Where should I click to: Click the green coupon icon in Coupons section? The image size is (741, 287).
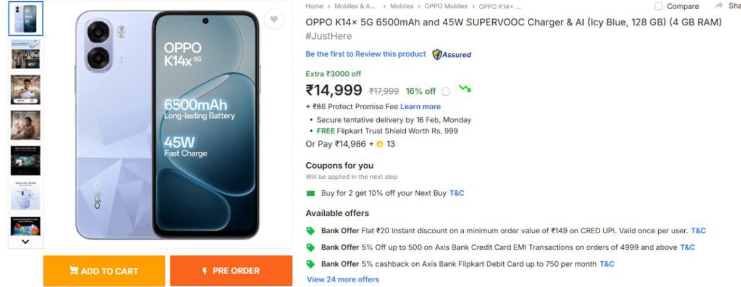311,193
